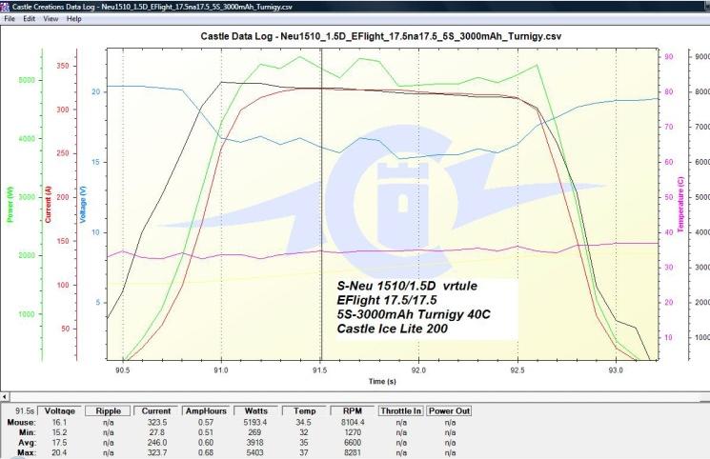Click the 90 tick on Temperature axis
Image resolution: width=710 pixels, height=459 pixels.
(669, 56)
